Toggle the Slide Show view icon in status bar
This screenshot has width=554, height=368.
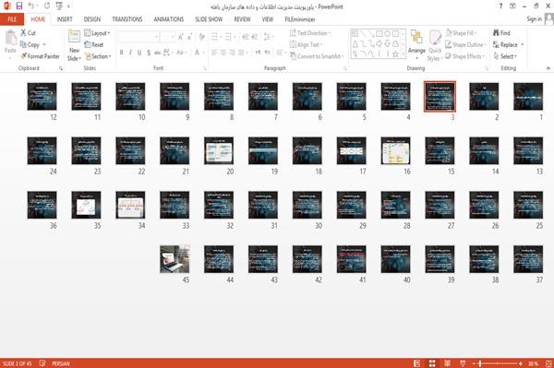coord(463,363)
